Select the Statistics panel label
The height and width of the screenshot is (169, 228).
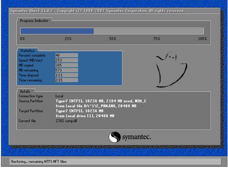(x=27, y=51)
